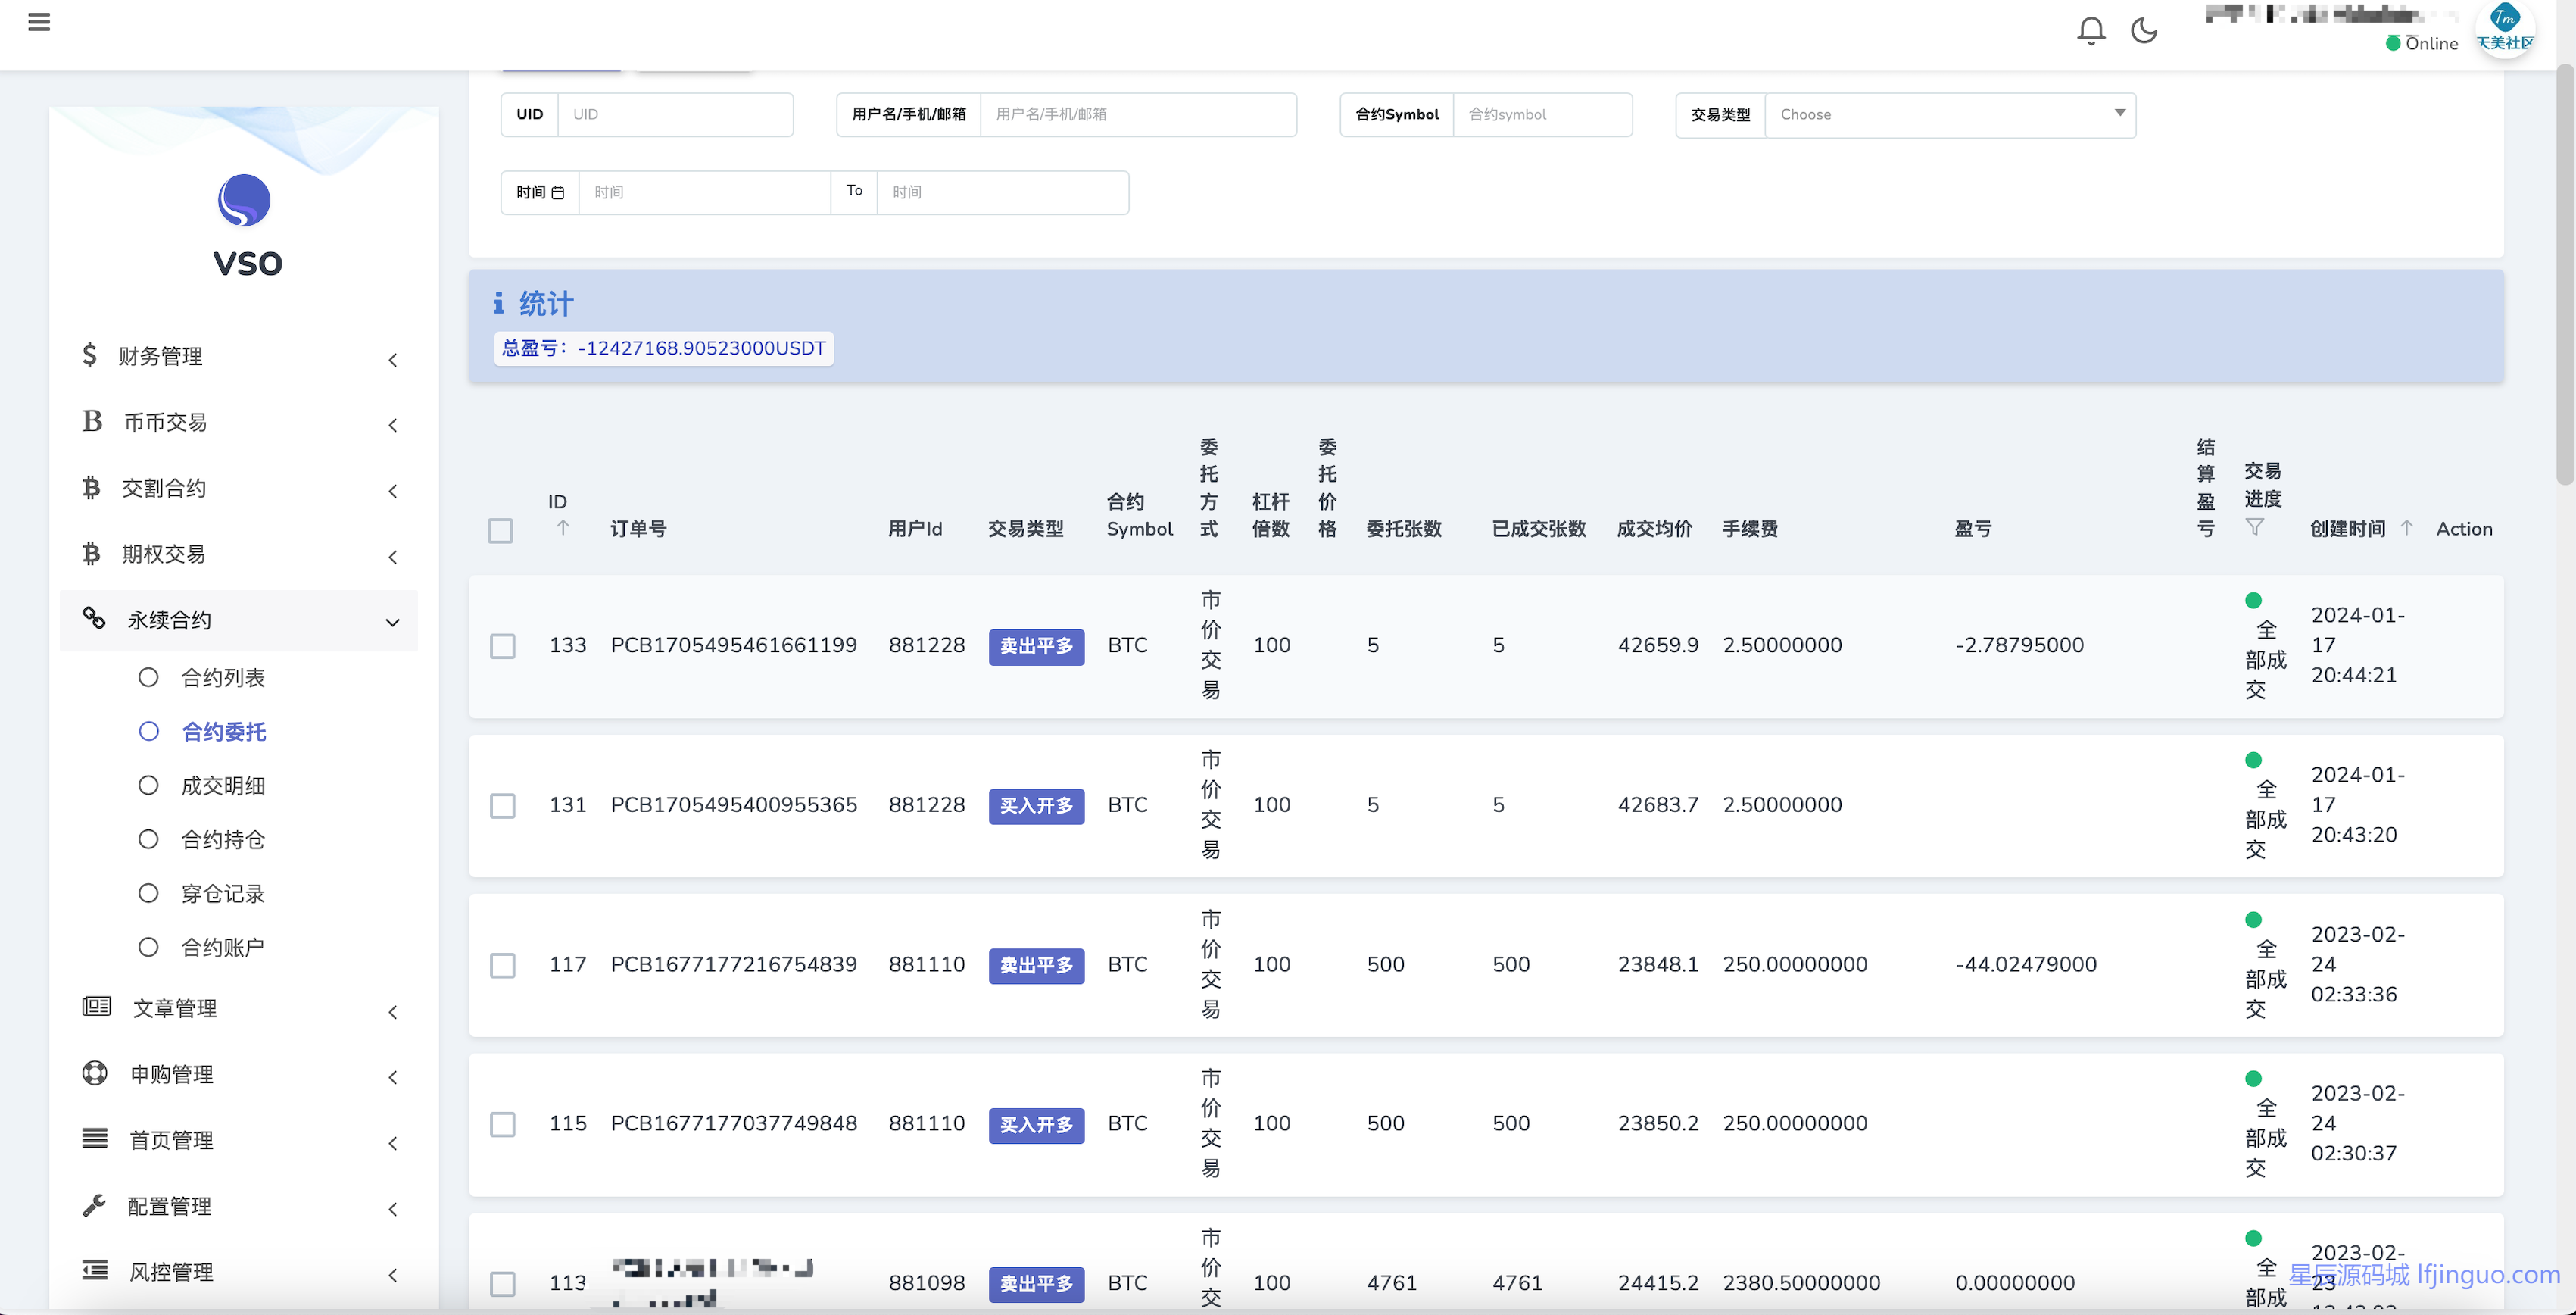Open 合约持仓 submenu item
The height and width of the screenshot is (1315, 2576).
coord(223,840)
